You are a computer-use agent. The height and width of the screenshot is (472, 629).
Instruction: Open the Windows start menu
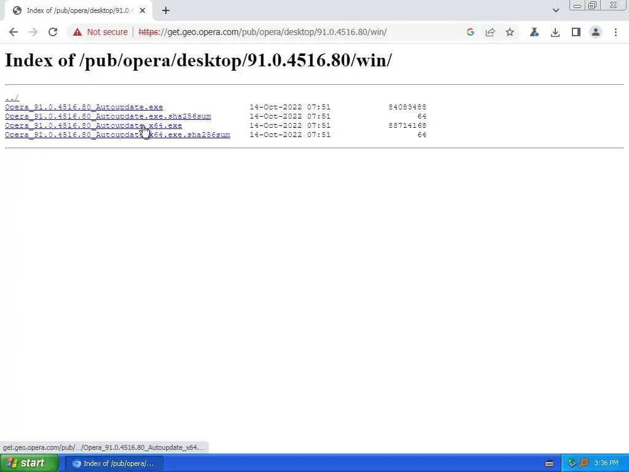click(29, 463)
